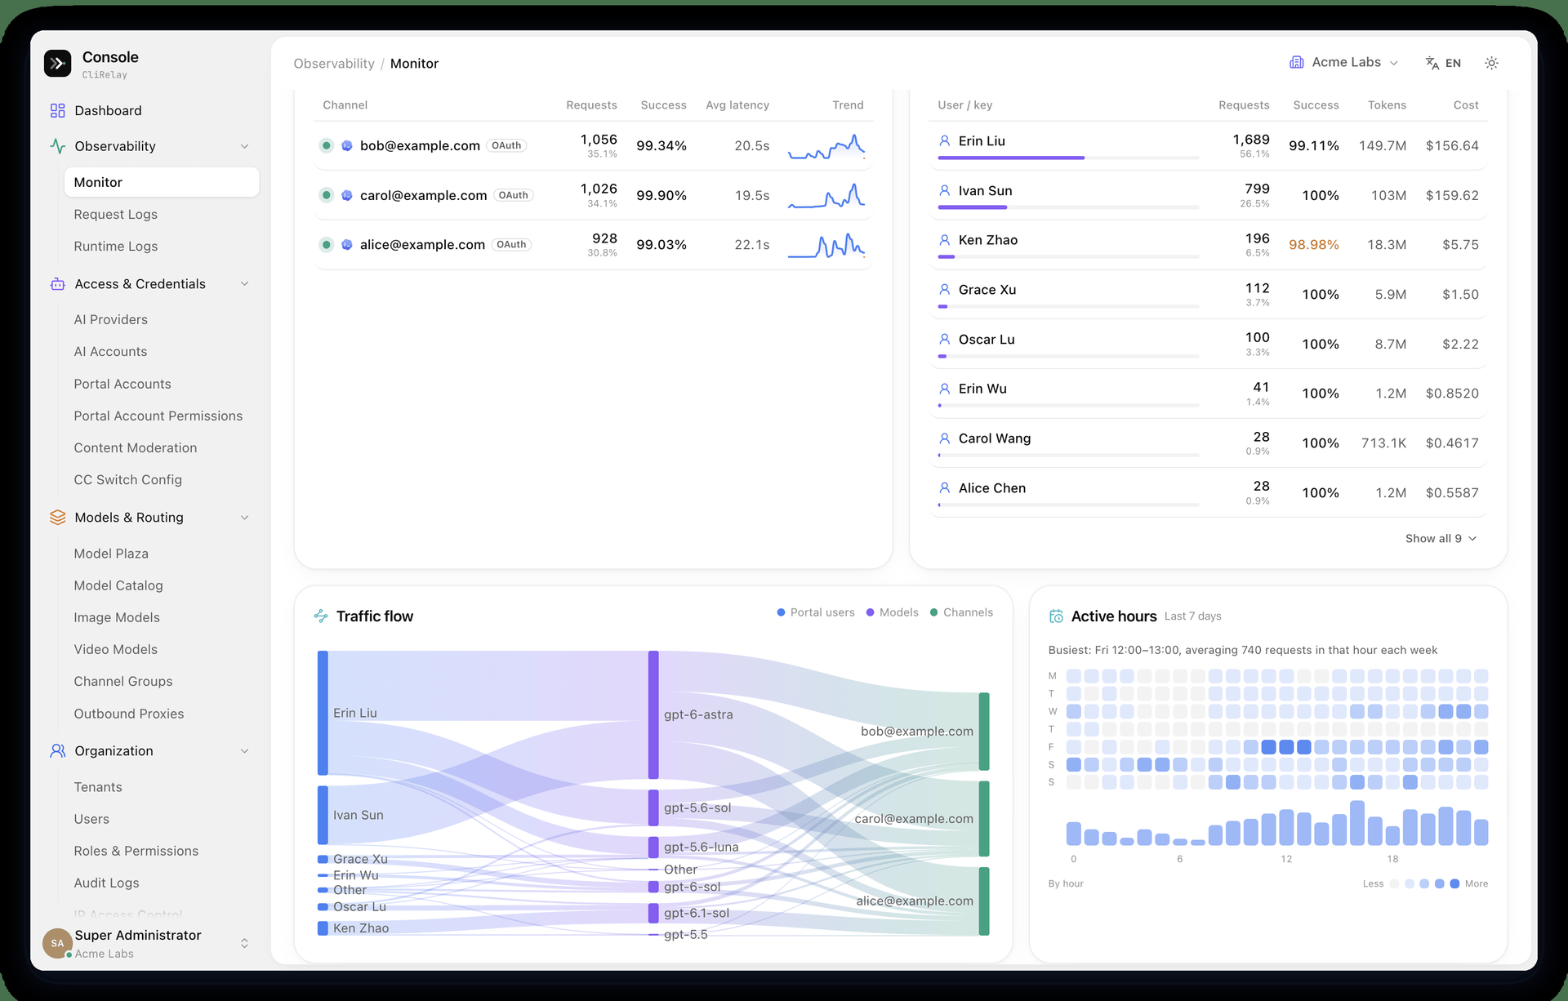This screenshot has height=1001, width=1568.
Task: Click the Dashboard grid icon
Action: (57, 110)
